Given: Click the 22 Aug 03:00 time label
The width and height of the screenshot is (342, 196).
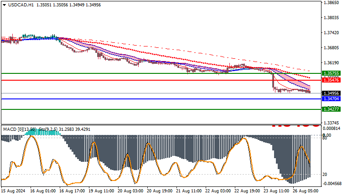Looking at the screenshot, I should click(x=218, y=191).
